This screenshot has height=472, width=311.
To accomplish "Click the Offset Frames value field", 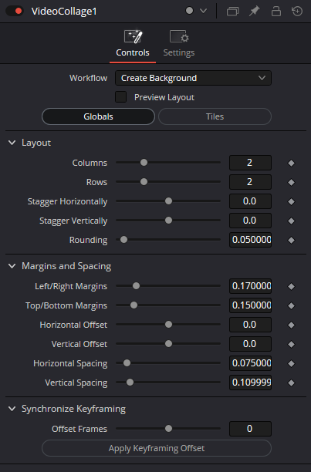I will point(250,429).
